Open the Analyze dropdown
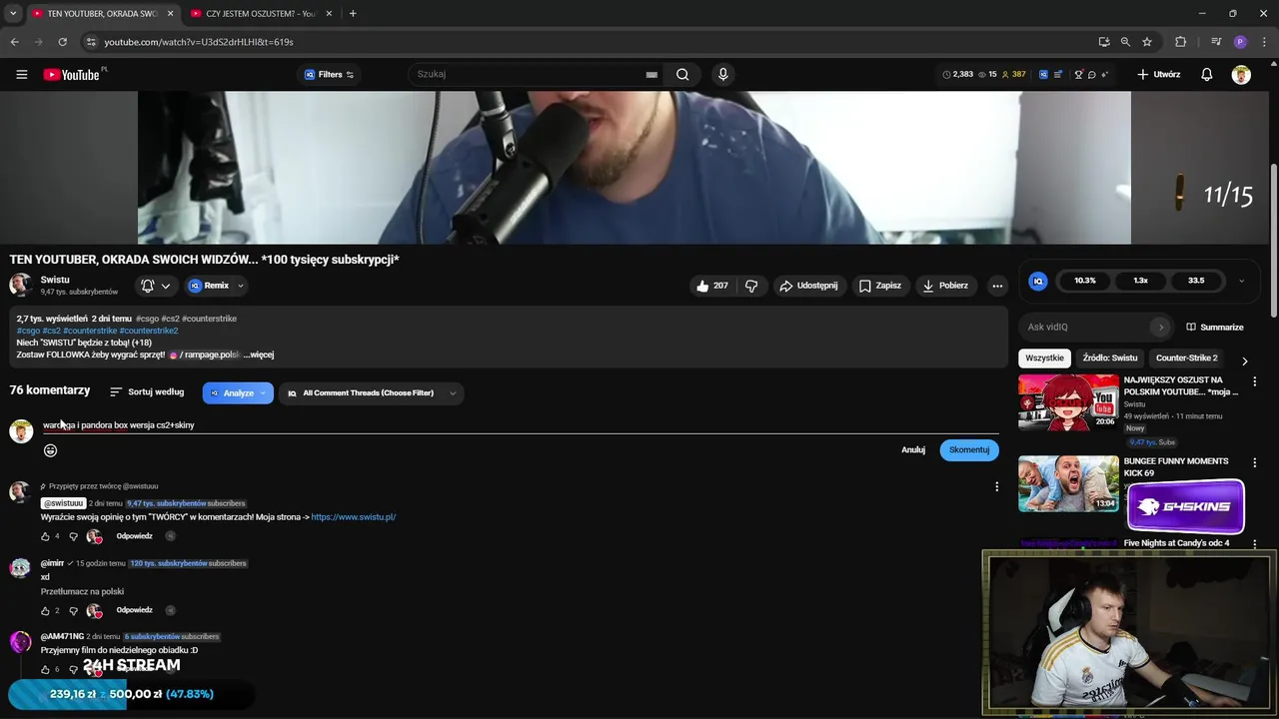Screen dimensions: 1279x719 pyautogui.click(x=238, y=393)
